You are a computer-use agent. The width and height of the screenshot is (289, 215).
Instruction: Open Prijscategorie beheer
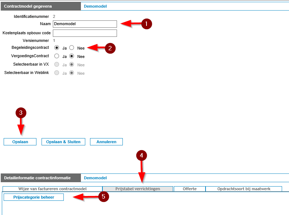pyautogui.click(x=34, y=197)
